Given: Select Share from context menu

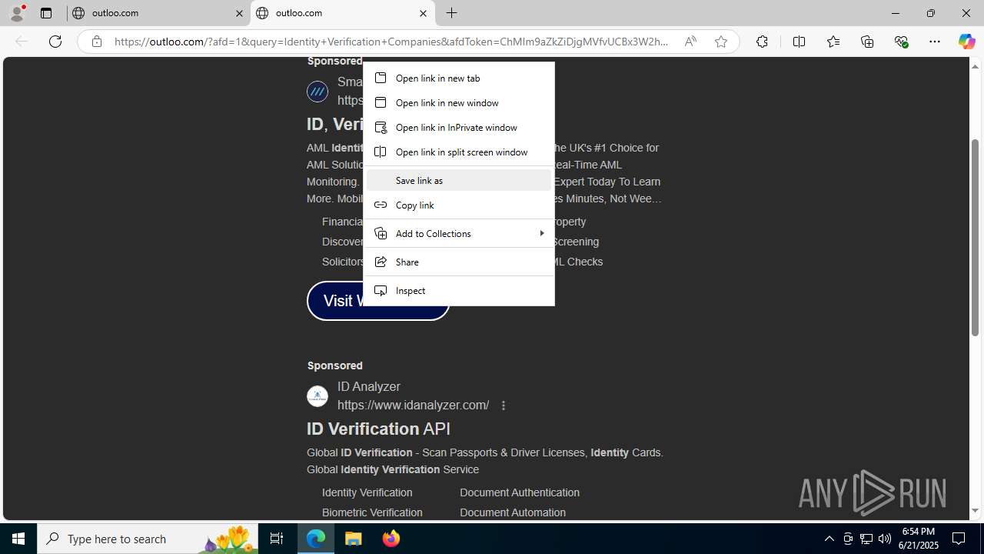Looking at the screenshot, I should point(459,262).
